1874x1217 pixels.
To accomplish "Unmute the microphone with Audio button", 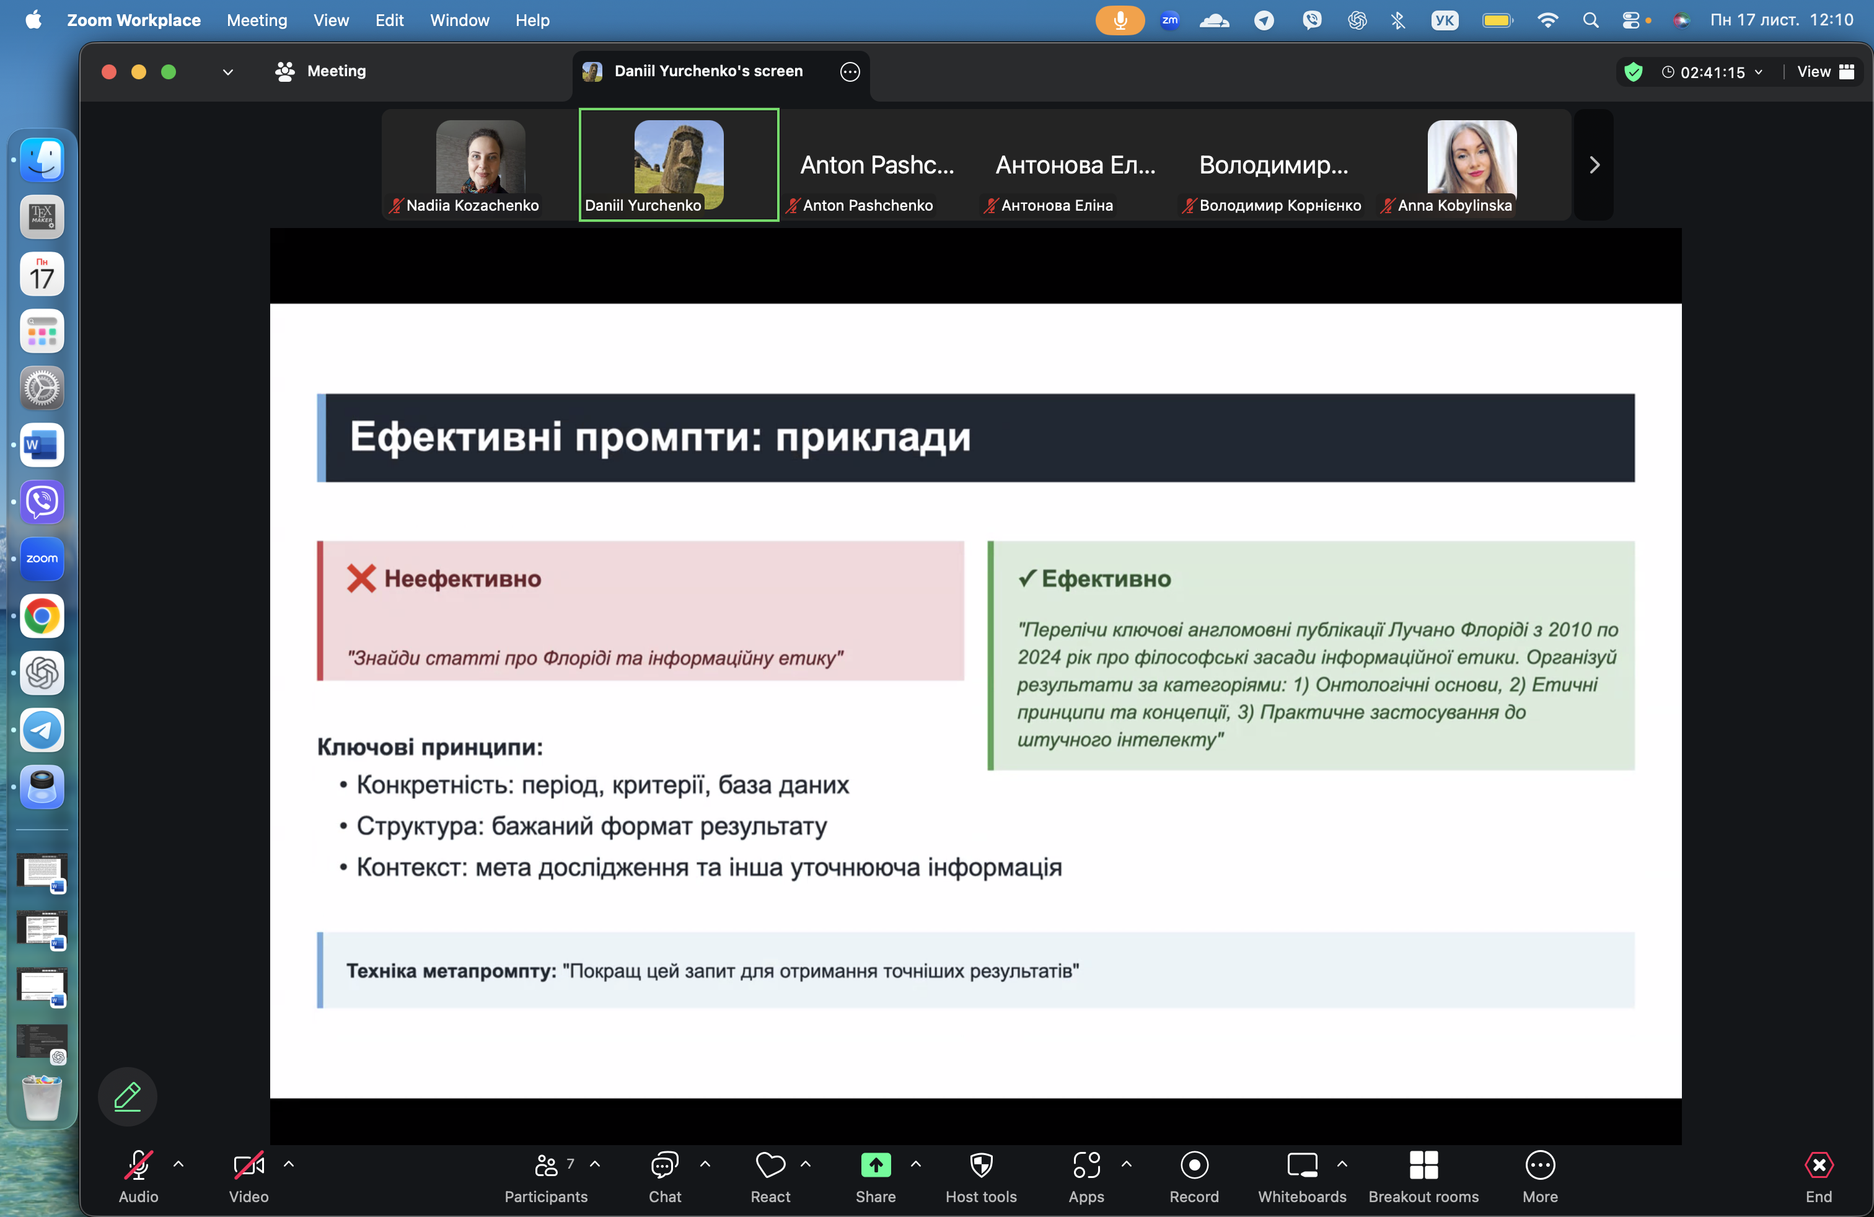I will (139, 1165).
